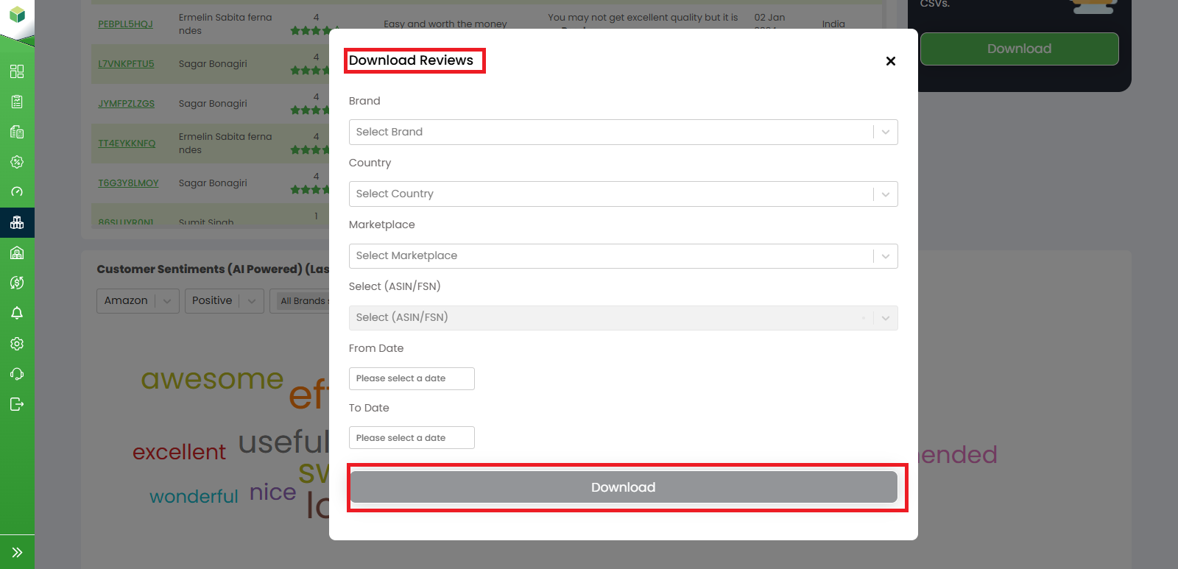Image resolution: width=1178 pixels, height=569 pixels.
Task: Expand the sidebar with double-chevron arrow
Action: pyautogui.click(x=17, y=552)
